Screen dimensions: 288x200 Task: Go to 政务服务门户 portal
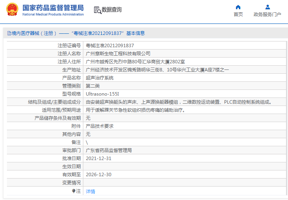(x=267, y=15)
